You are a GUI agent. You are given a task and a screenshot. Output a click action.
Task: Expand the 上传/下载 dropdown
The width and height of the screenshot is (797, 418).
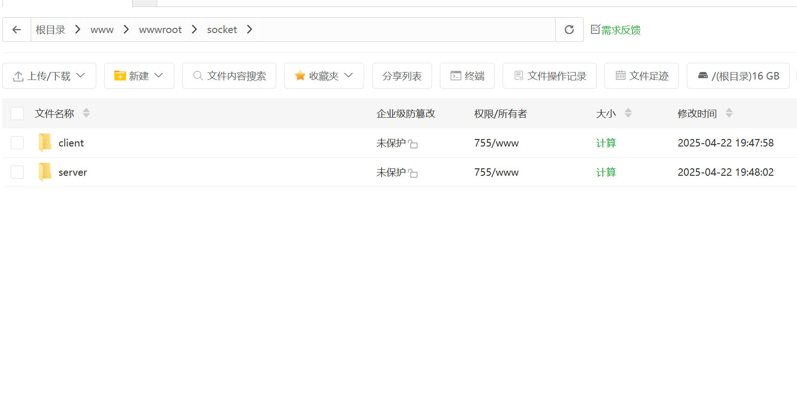click(49, 76)
